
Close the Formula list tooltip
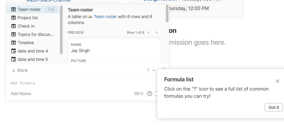tap(277, 81)
